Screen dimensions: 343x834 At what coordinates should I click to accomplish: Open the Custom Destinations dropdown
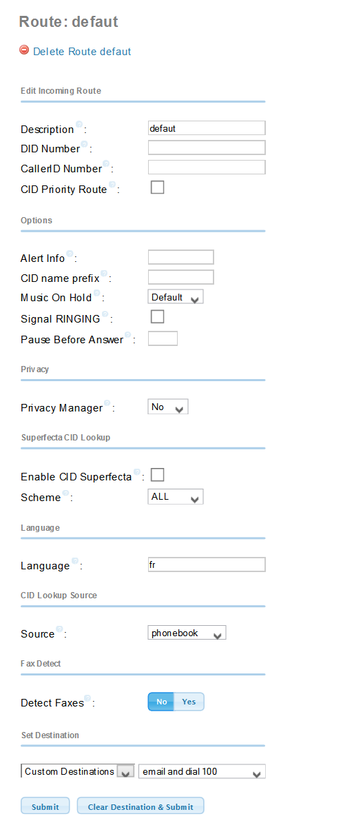tap(78, 771)
